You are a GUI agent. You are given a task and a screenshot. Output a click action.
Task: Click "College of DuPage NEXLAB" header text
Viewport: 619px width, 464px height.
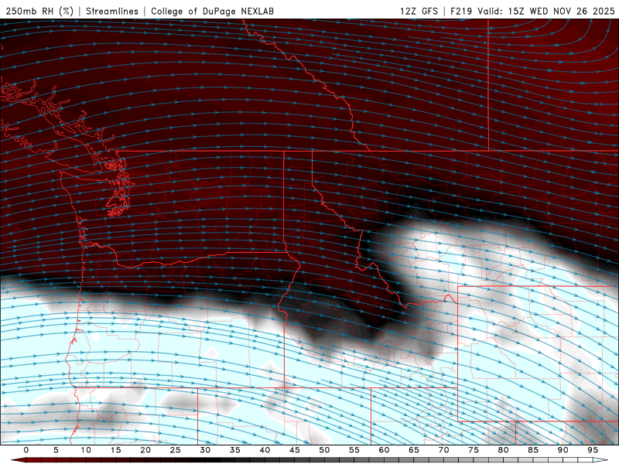(212, 11)
